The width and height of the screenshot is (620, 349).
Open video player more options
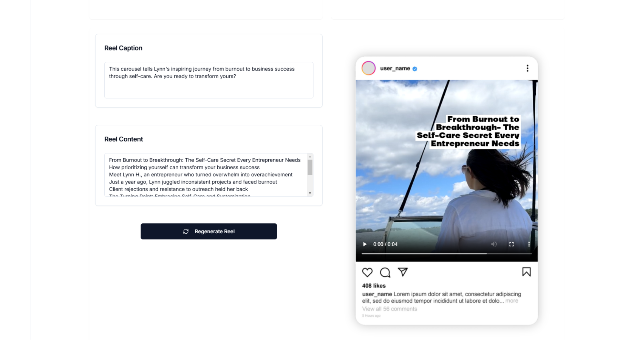pyautogui.click(x=529, y=244)
